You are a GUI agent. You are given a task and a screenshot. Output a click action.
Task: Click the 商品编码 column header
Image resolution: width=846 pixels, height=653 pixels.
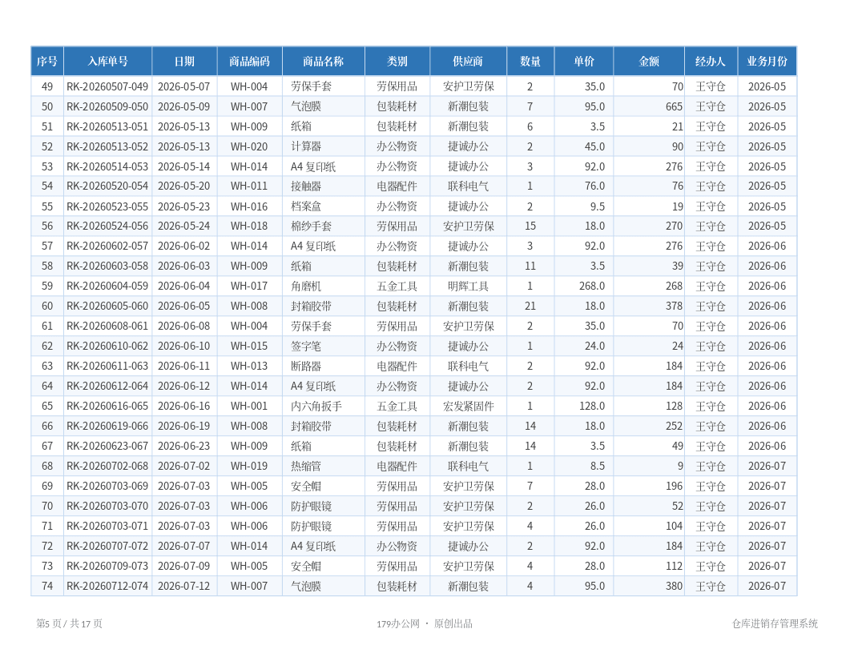(x=249, y=62)
